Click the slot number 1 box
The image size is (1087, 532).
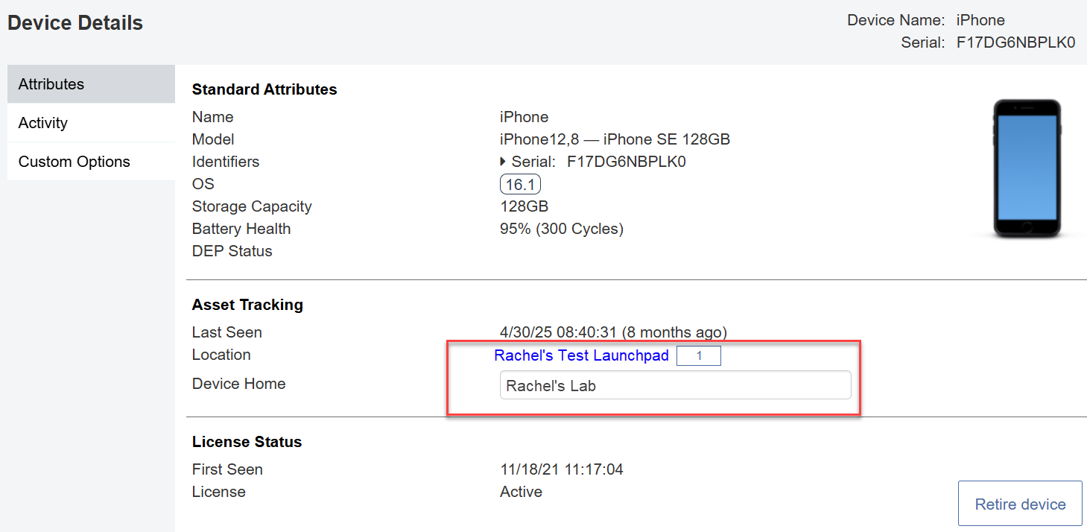(699, 356)
